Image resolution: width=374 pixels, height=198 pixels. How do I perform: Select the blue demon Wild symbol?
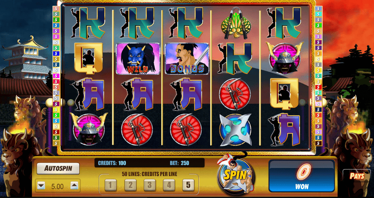click(x=138, y=59)
